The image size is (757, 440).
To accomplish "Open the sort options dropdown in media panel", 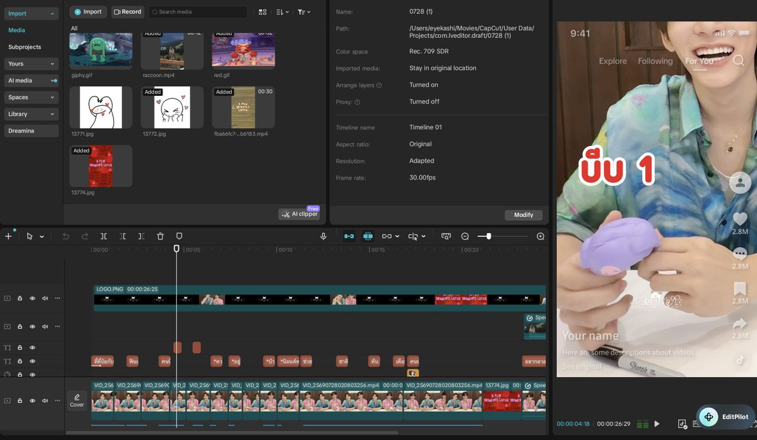I will tap(283, 12).
